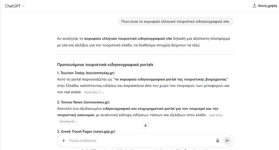This screenshot has height=150, width=279.
Task: Click the 2. Tornos News (tornosnews.gr) heading
Action: pyautogui.click(x=83, y=102)
